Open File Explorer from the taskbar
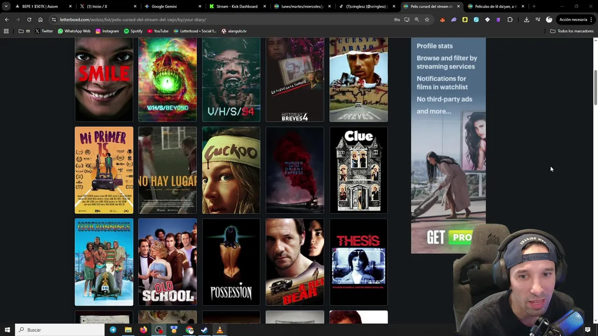Image resolution: width=598 pixels, height=336 pixels. [128, 330]
